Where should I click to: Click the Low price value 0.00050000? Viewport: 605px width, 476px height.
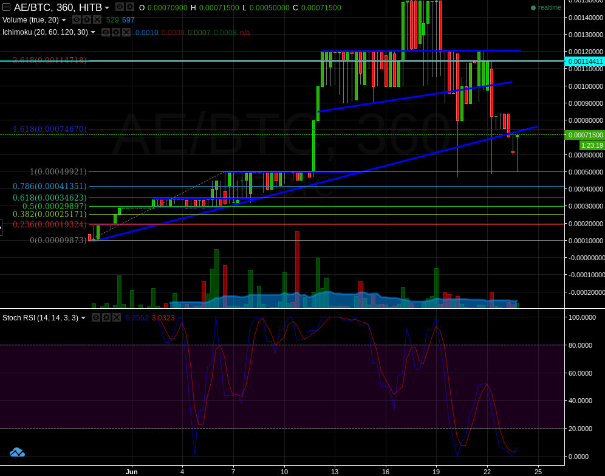(x=269, y=8)
